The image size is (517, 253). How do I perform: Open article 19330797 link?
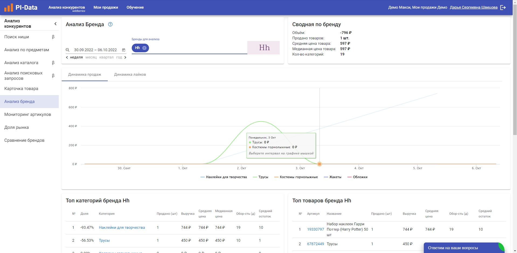point(315,230)
